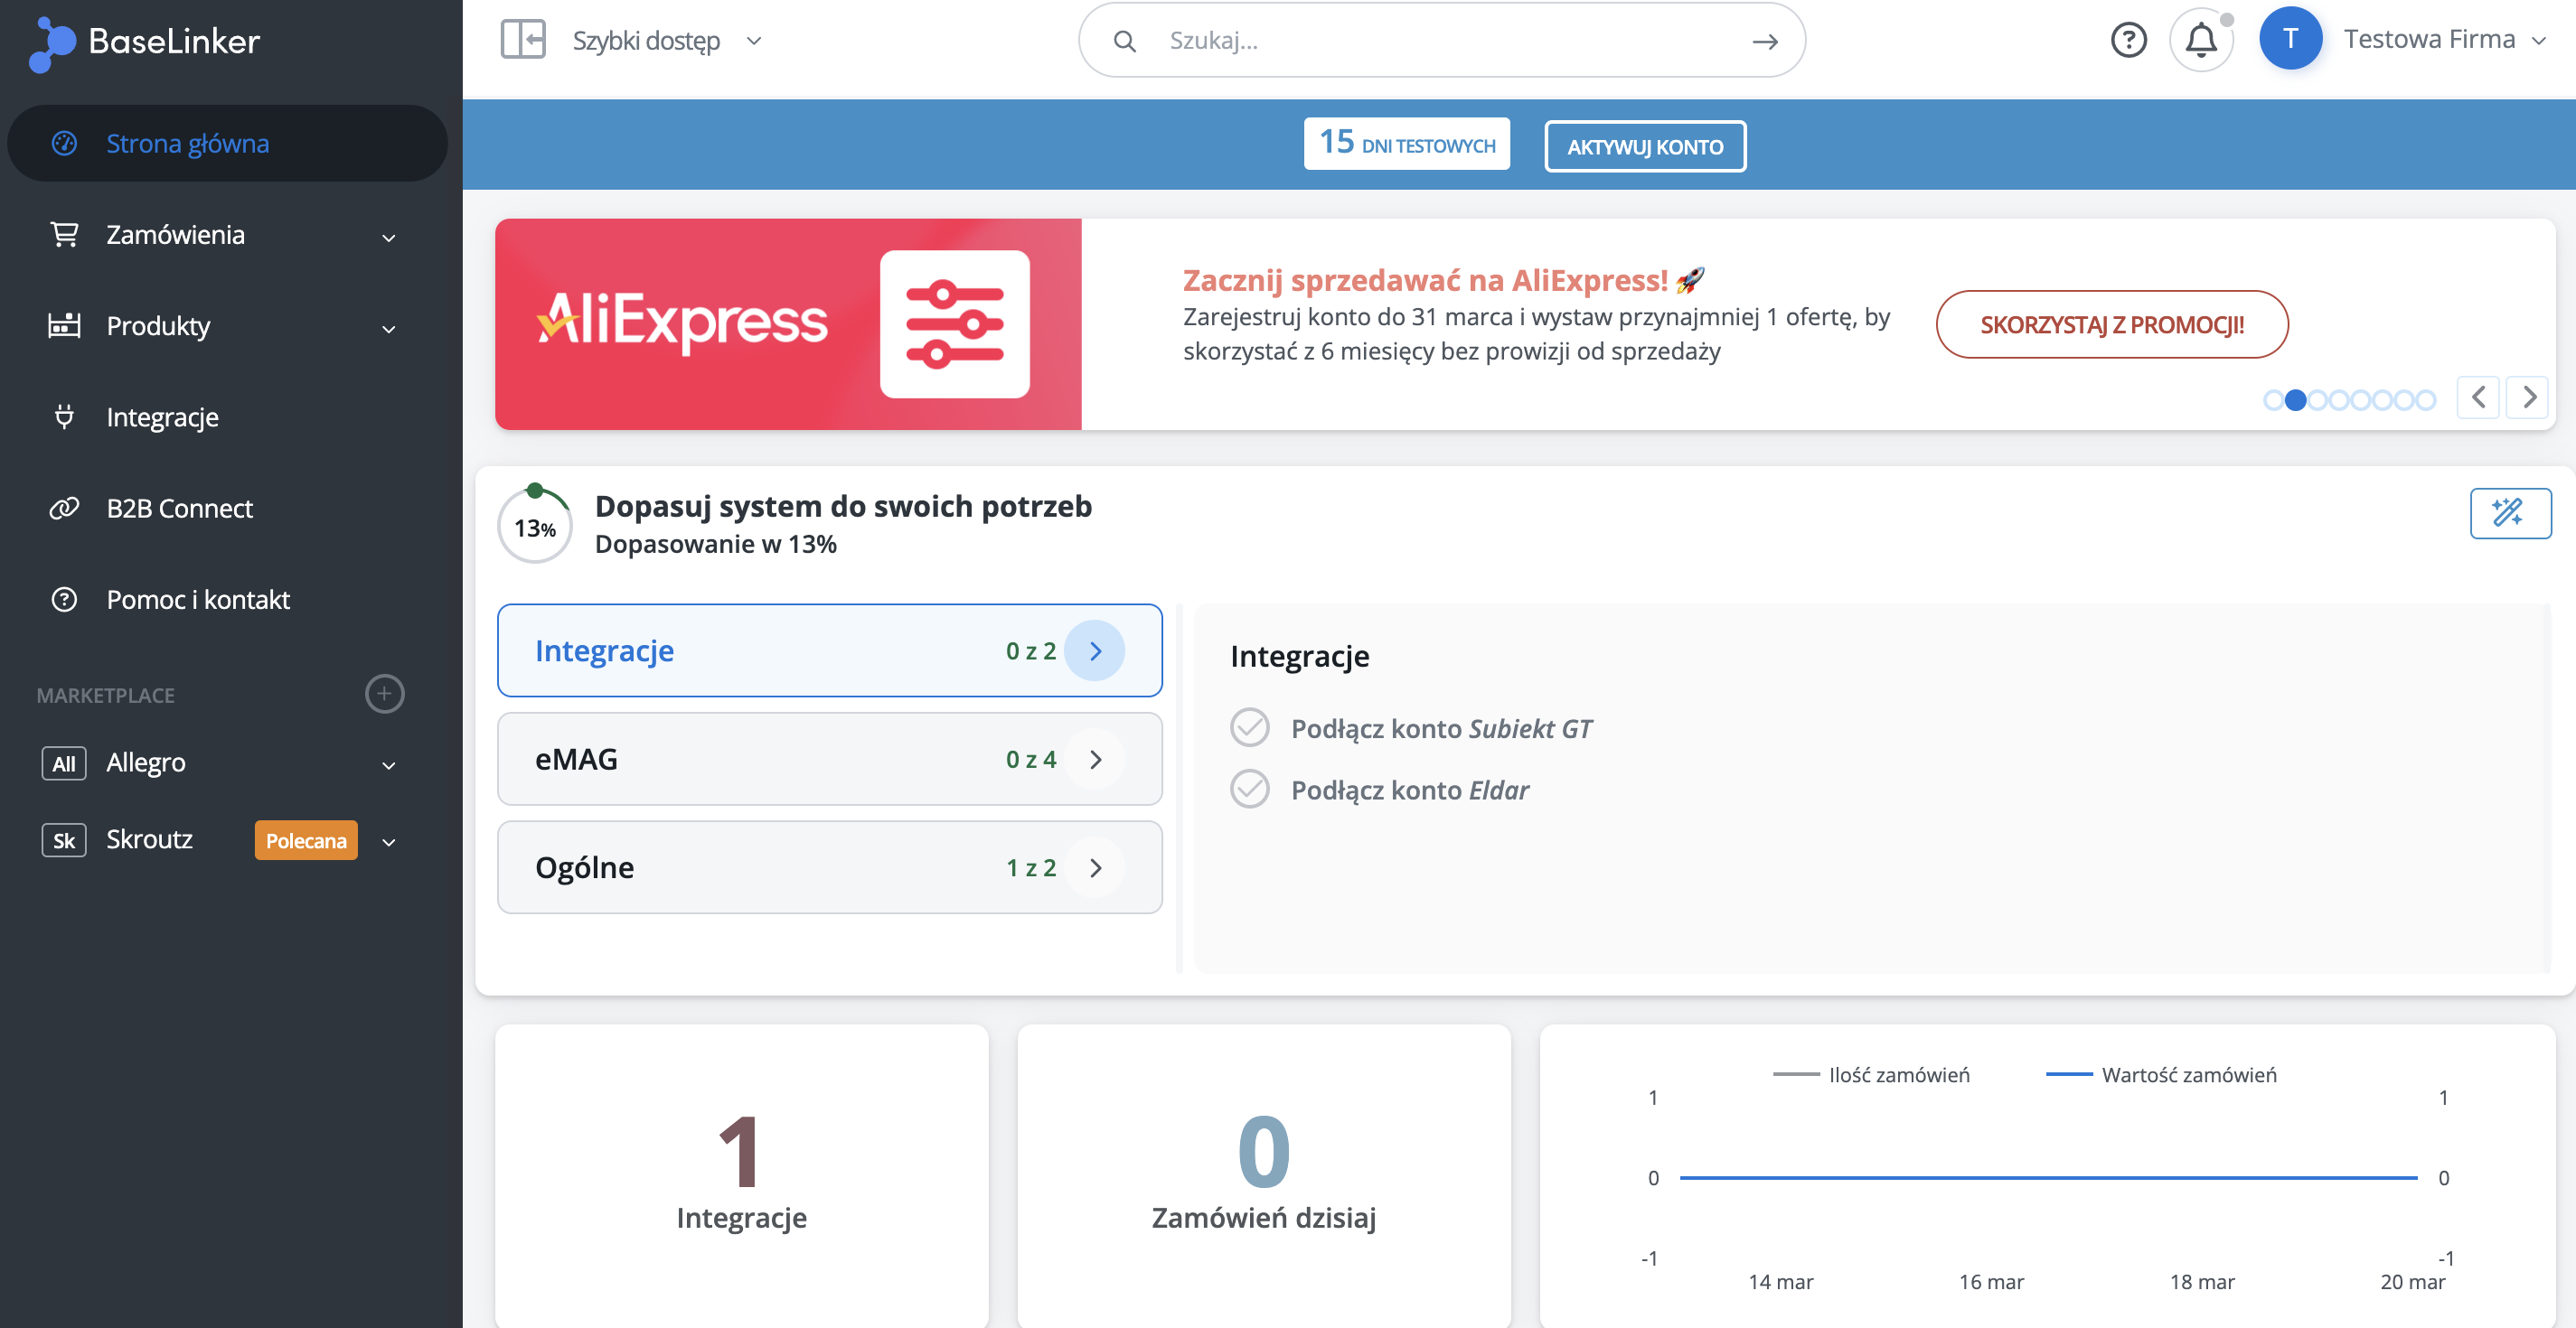
Task: Select the eMAG setup tab
Action: 829,760
